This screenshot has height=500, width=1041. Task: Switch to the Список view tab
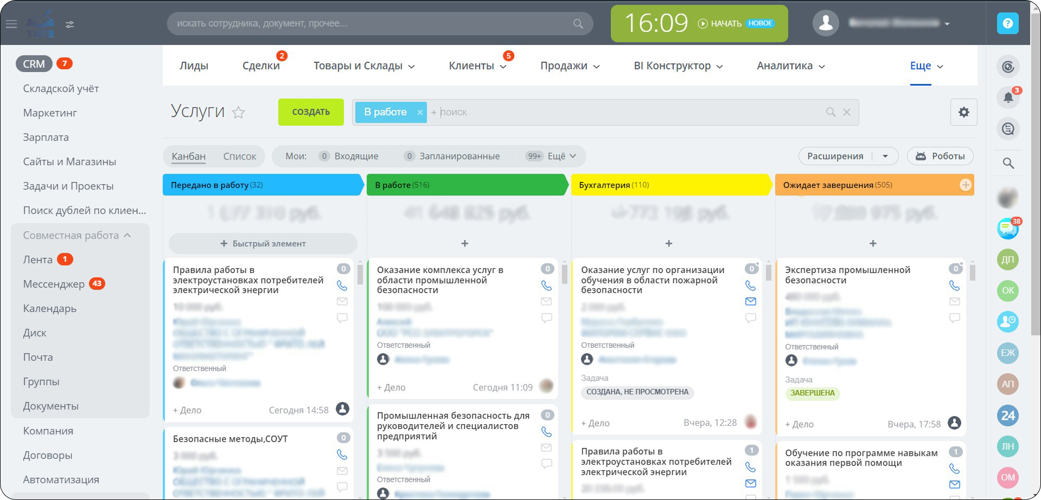(x=240, y=155)
